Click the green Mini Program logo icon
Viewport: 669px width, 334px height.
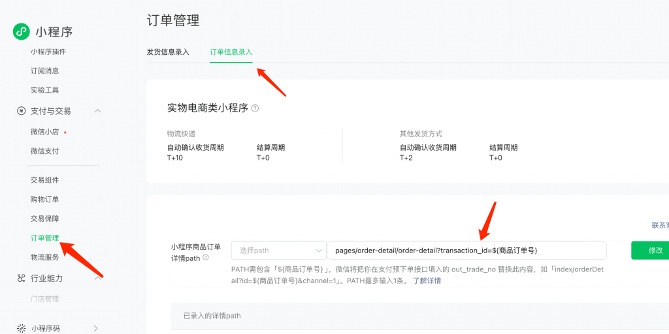point(22,31)
